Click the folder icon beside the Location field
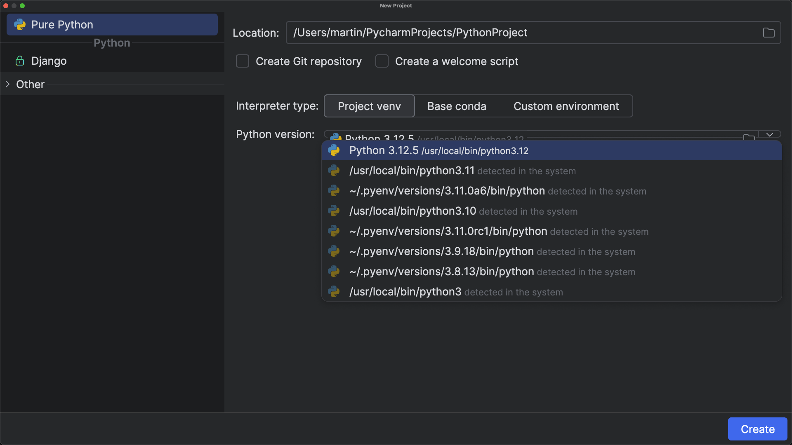The width and height of the screenshot is (792, 445). (768, 33)
